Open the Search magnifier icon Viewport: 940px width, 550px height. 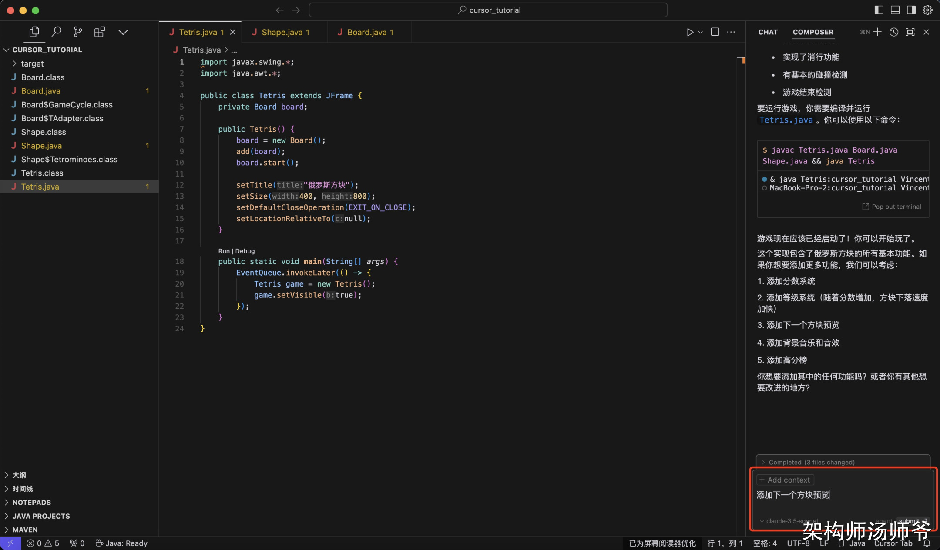(56, 32)
